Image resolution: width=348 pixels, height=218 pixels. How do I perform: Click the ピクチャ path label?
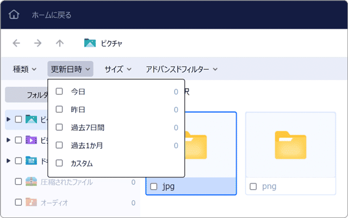(111, 43)
